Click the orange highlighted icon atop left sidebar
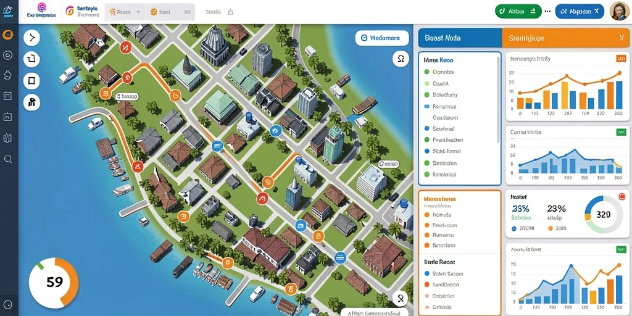Screen dimensions: 632x316 (x=7, y=35)
